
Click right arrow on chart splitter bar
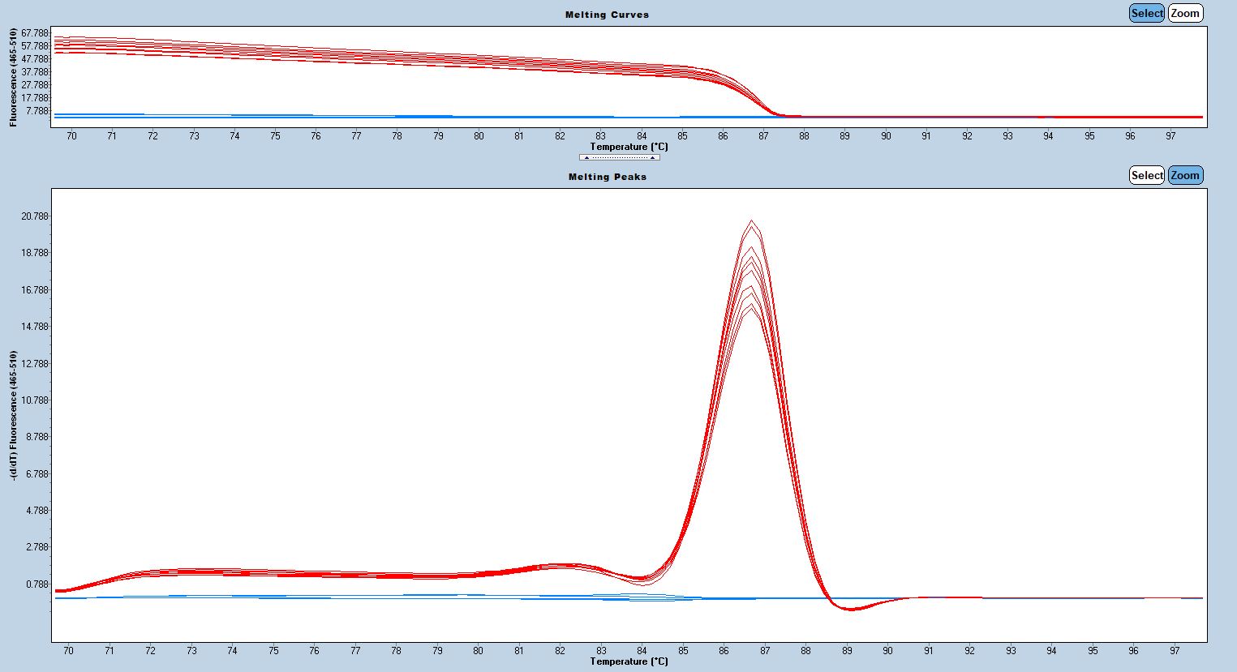click(652, 157)
